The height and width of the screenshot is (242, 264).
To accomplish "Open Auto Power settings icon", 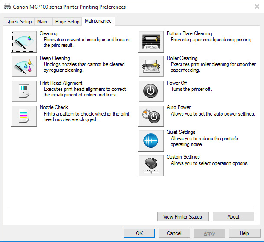I will pos(151,116).
